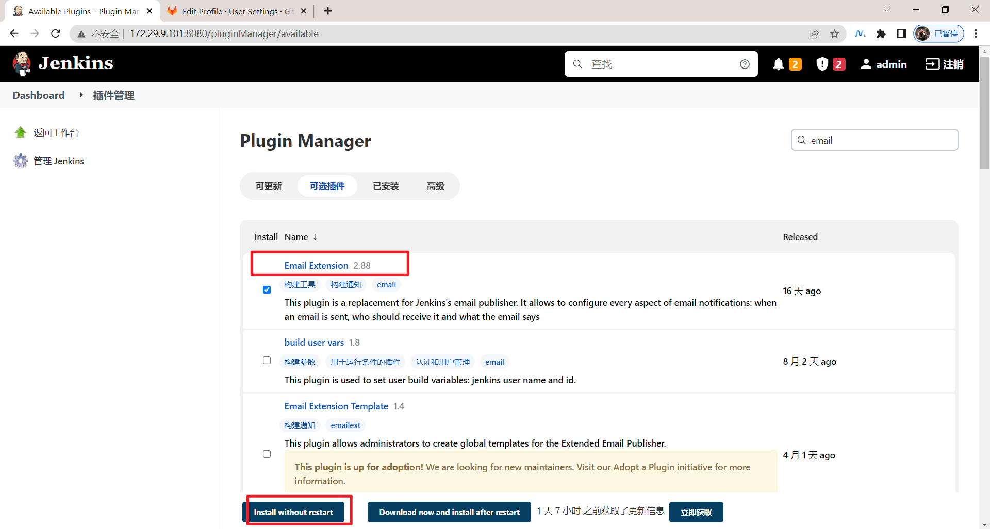Sort by the Install column
This screenshot has height=529, width=990.
click(266, 237)
